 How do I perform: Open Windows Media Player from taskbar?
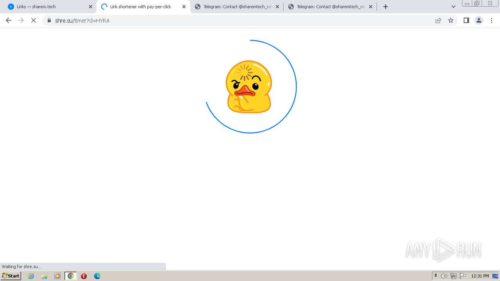pyautogui.click(x=57, y=276)
